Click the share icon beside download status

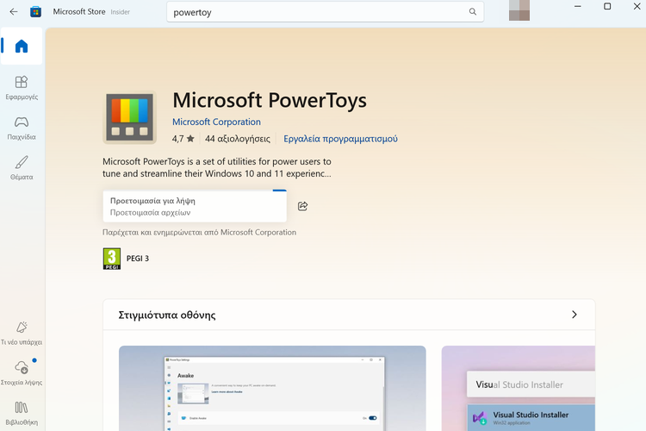click(x=302, y=207)
